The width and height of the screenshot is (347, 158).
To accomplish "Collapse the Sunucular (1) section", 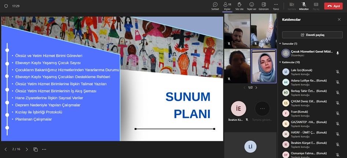I will click(280, 44).
